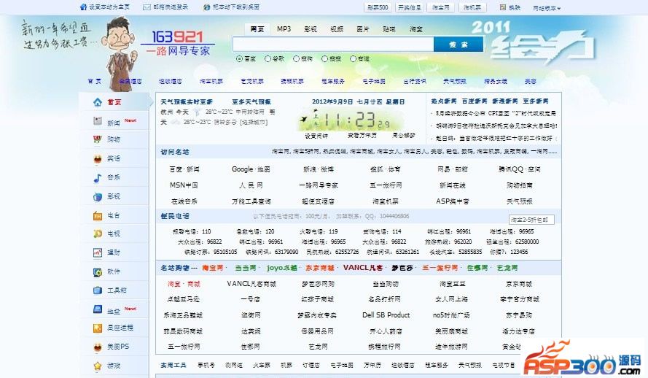Screen dimensions: 648x378
Task: Open 首页 house icon in left sidebar
Action: [x=98, y=101]
